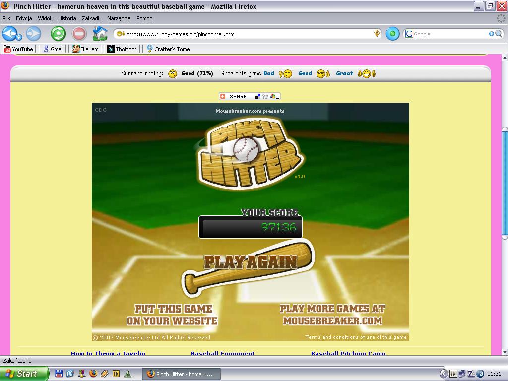Rate this game as Bad
The height and width of the screenshot is (381, 508).
pyautogui.click(x=268, y=73)
